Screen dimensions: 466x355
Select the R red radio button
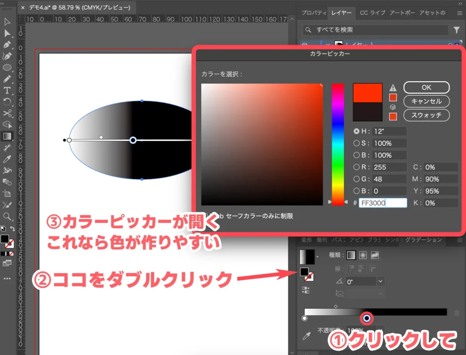click(357, 167)
